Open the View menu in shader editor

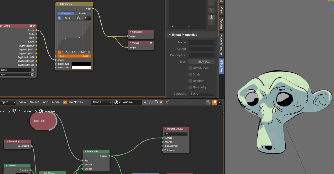[23, 102]
